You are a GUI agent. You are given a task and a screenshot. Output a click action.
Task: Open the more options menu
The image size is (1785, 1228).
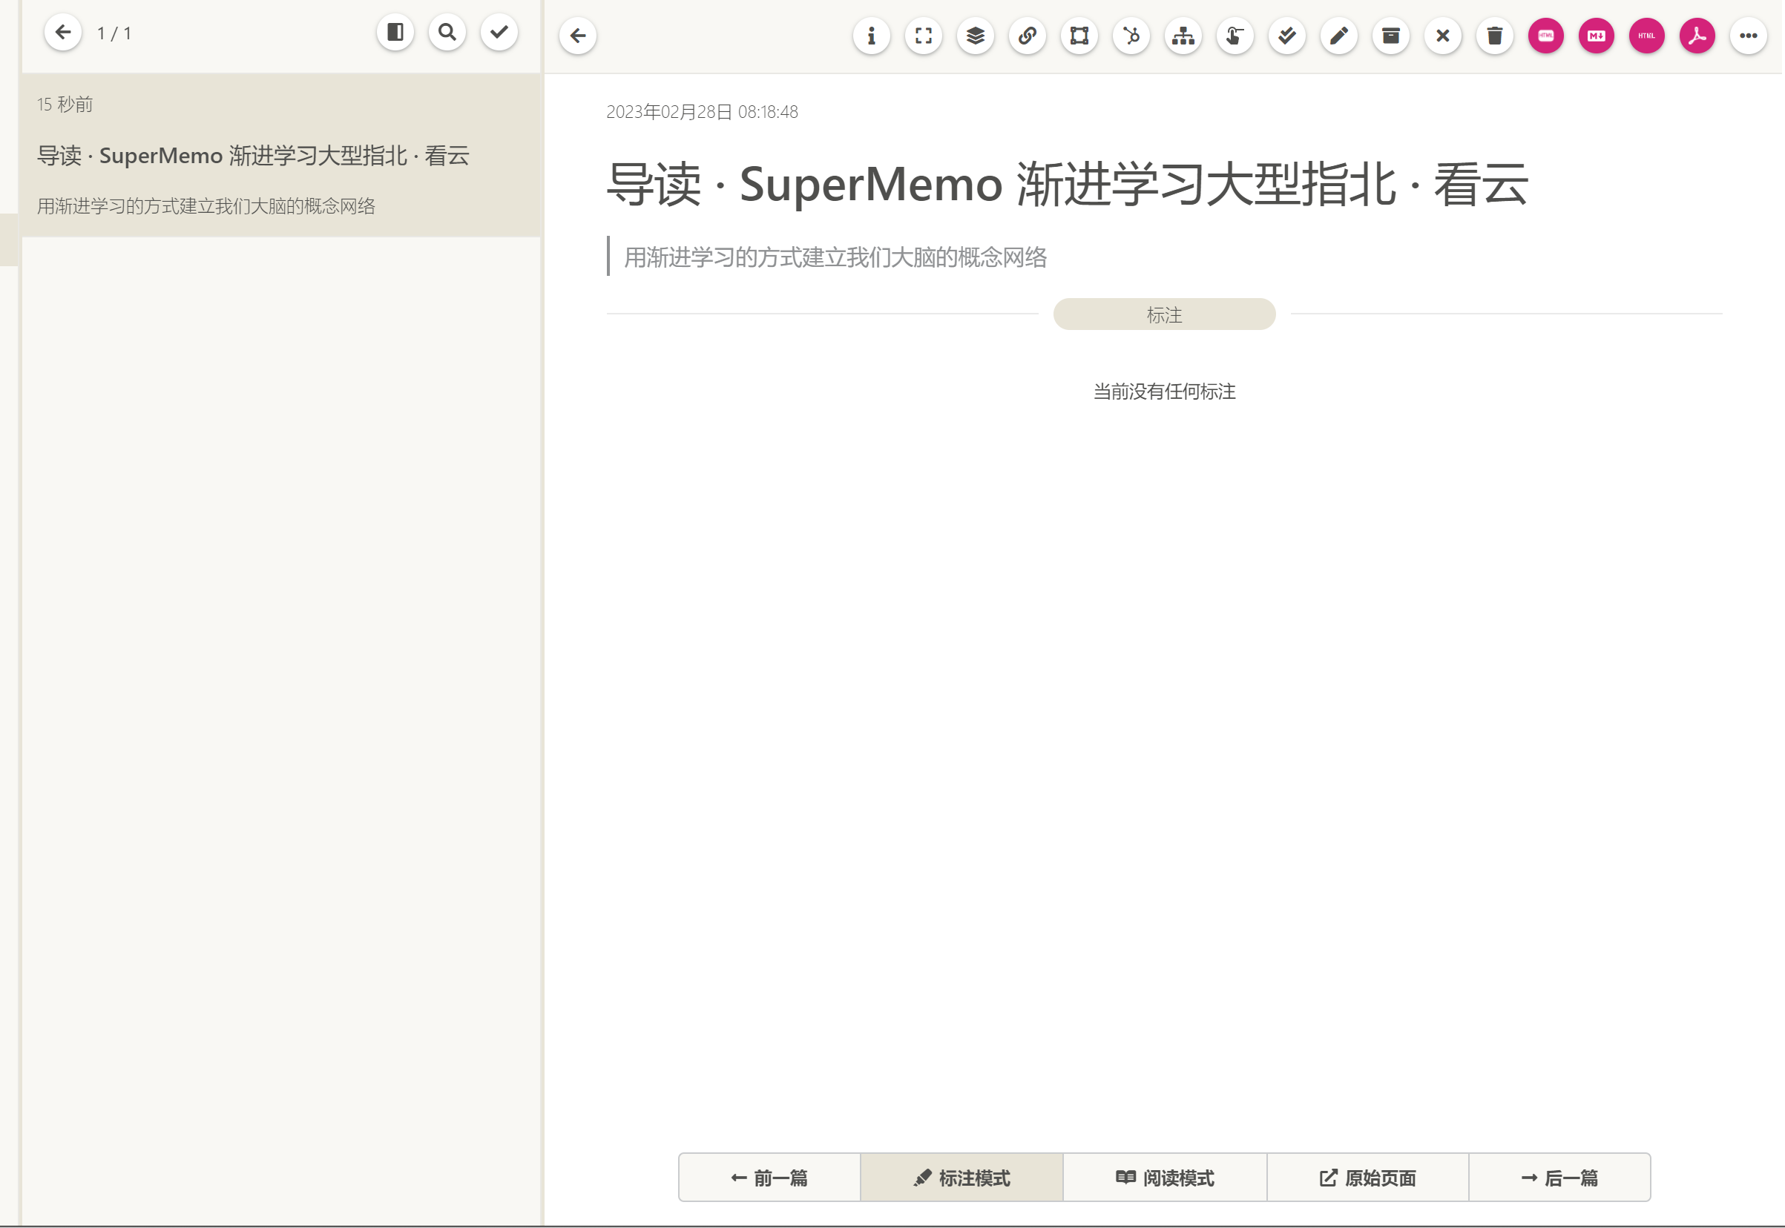coord(1748,36)
